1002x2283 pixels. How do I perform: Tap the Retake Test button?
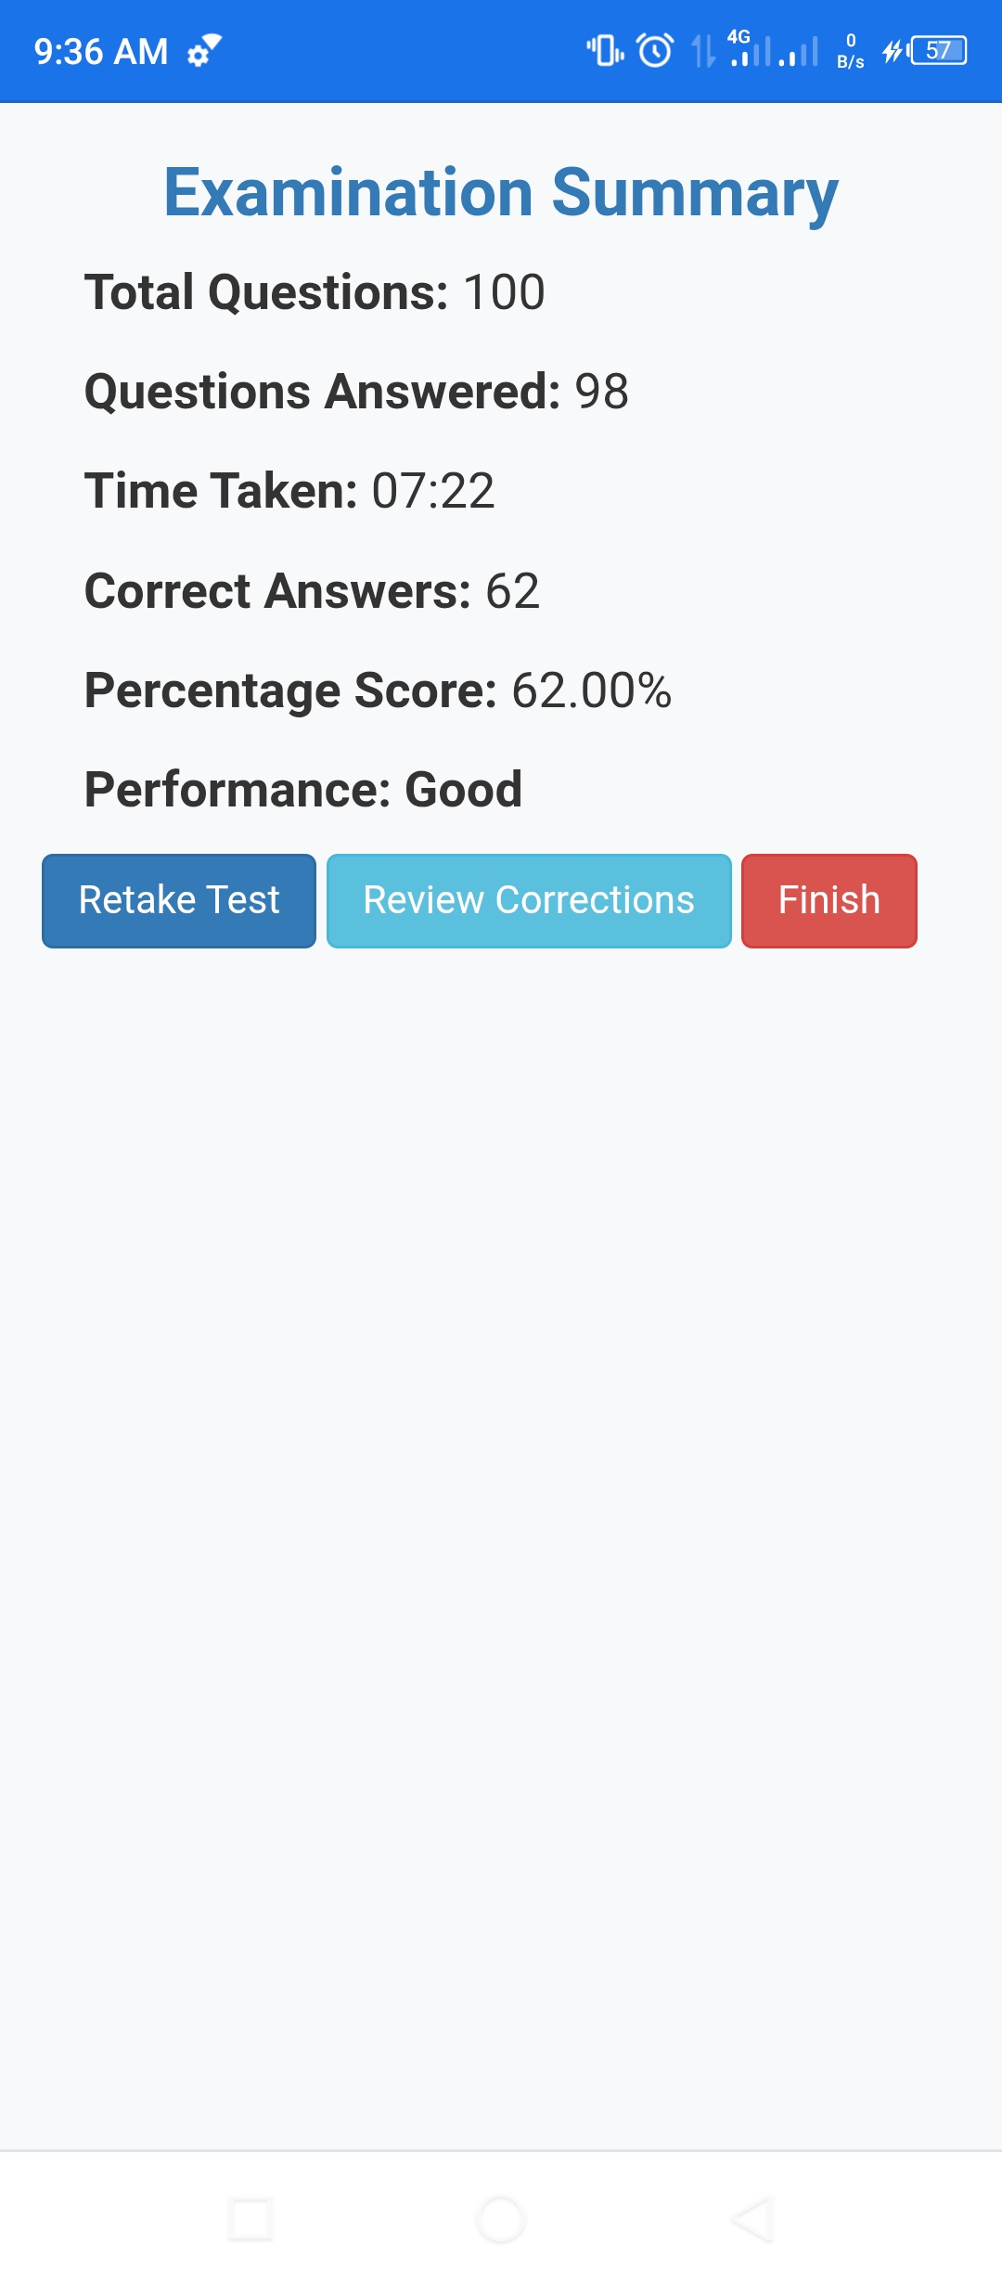[179, 900]
